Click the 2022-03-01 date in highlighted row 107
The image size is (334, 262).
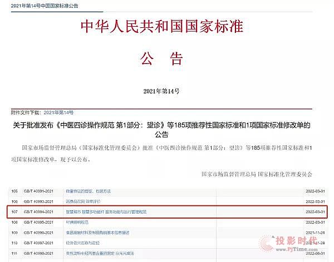point(316,212)
